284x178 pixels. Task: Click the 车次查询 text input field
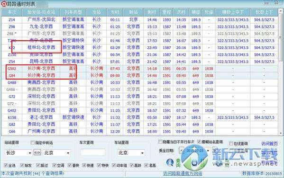93,152
